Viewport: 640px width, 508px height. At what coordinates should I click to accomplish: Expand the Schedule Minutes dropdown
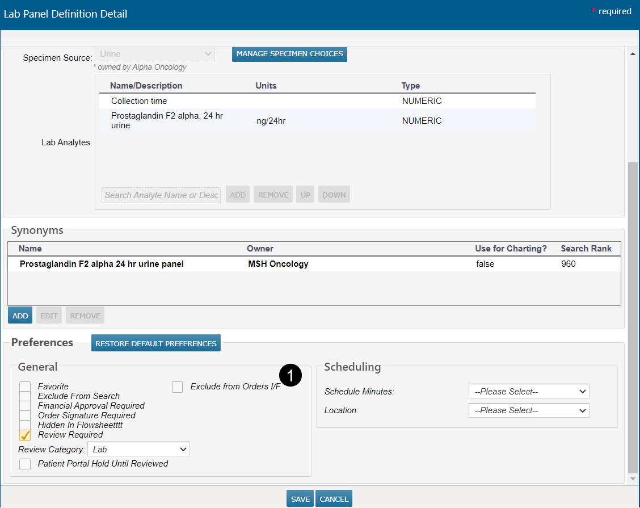[529, 392]
